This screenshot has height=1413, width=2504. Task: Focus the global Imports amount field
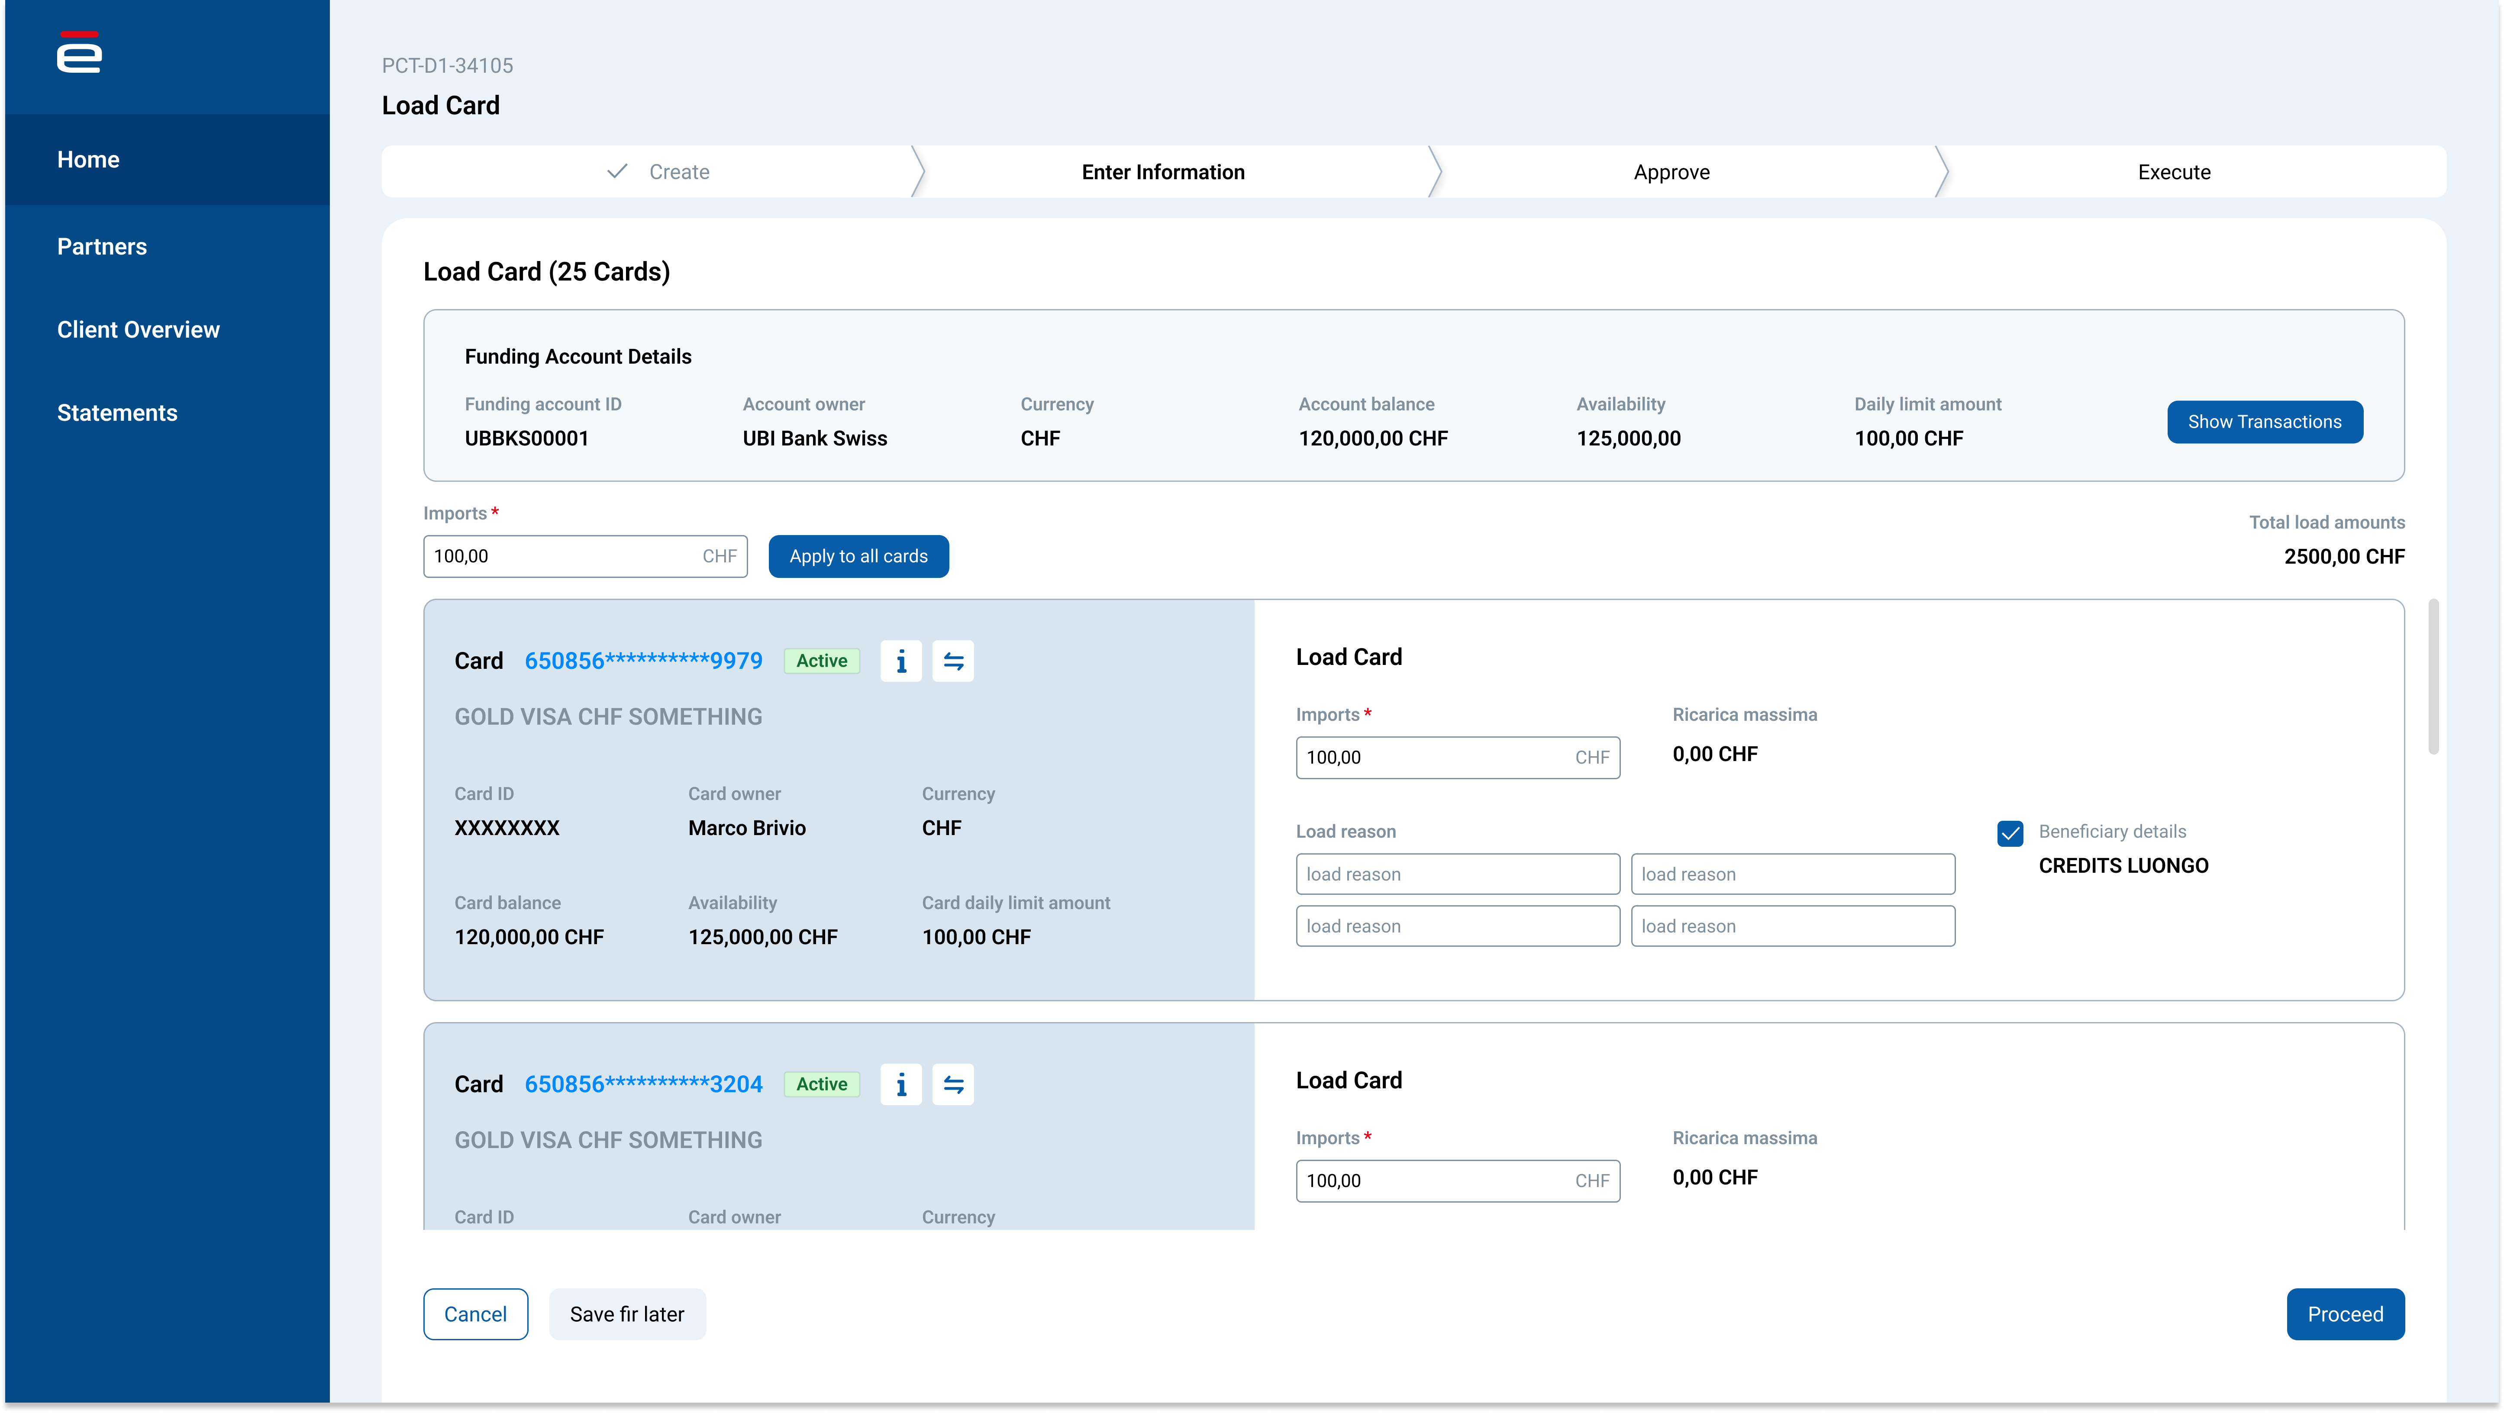click(x=585, y=556)
